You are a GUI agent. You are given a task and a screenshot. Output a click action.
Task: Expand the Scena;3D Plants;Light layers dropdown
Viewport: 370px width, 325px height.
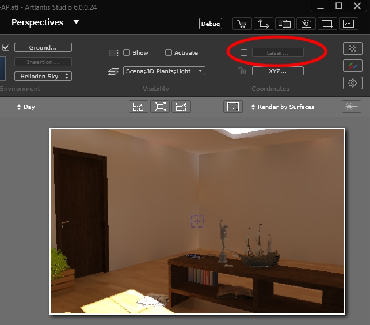pos(164,71)
